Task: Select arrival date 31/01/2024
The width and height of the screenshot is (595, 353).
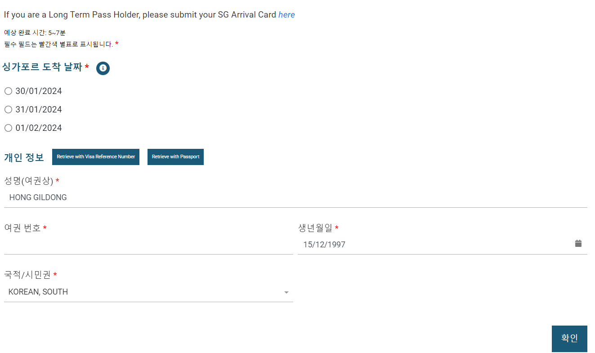Action: pyautogui.click(x=8, y=109)
